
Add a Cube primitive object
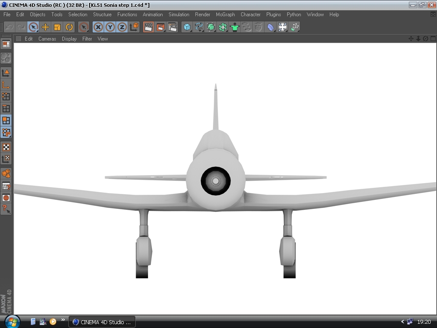[x=186, y=27]
